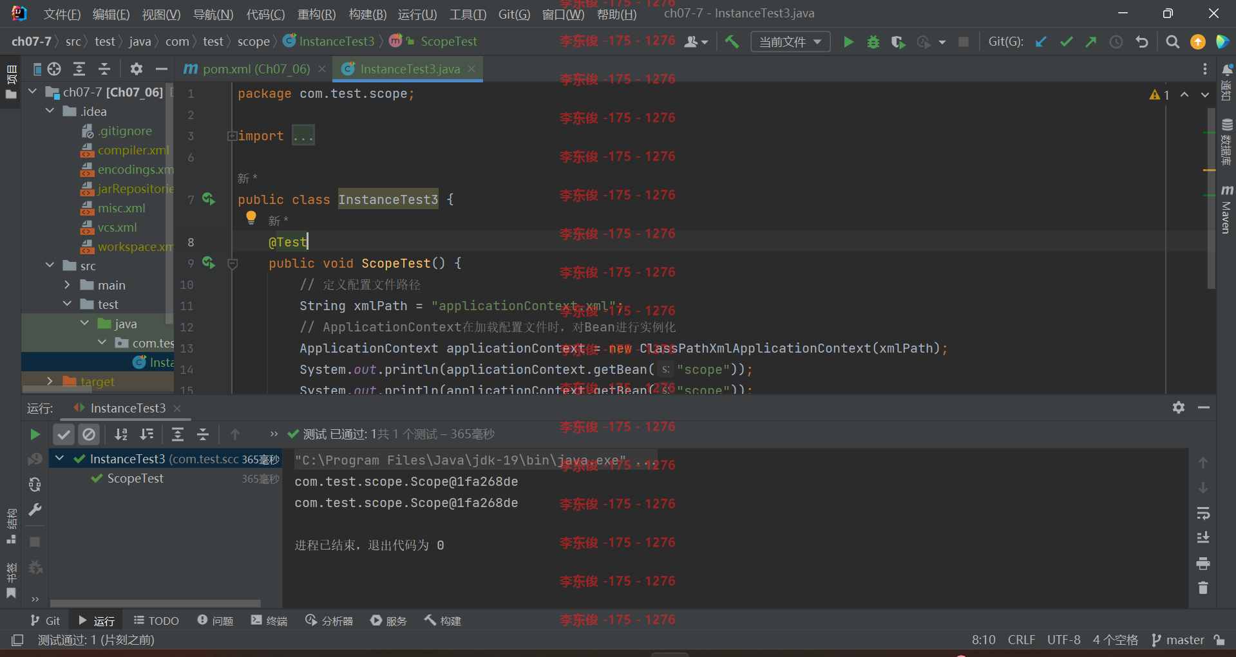The height and width of the screenshot is (657, 1236).
Task: Open run panel settings gear
Action: coord(1179,407)
